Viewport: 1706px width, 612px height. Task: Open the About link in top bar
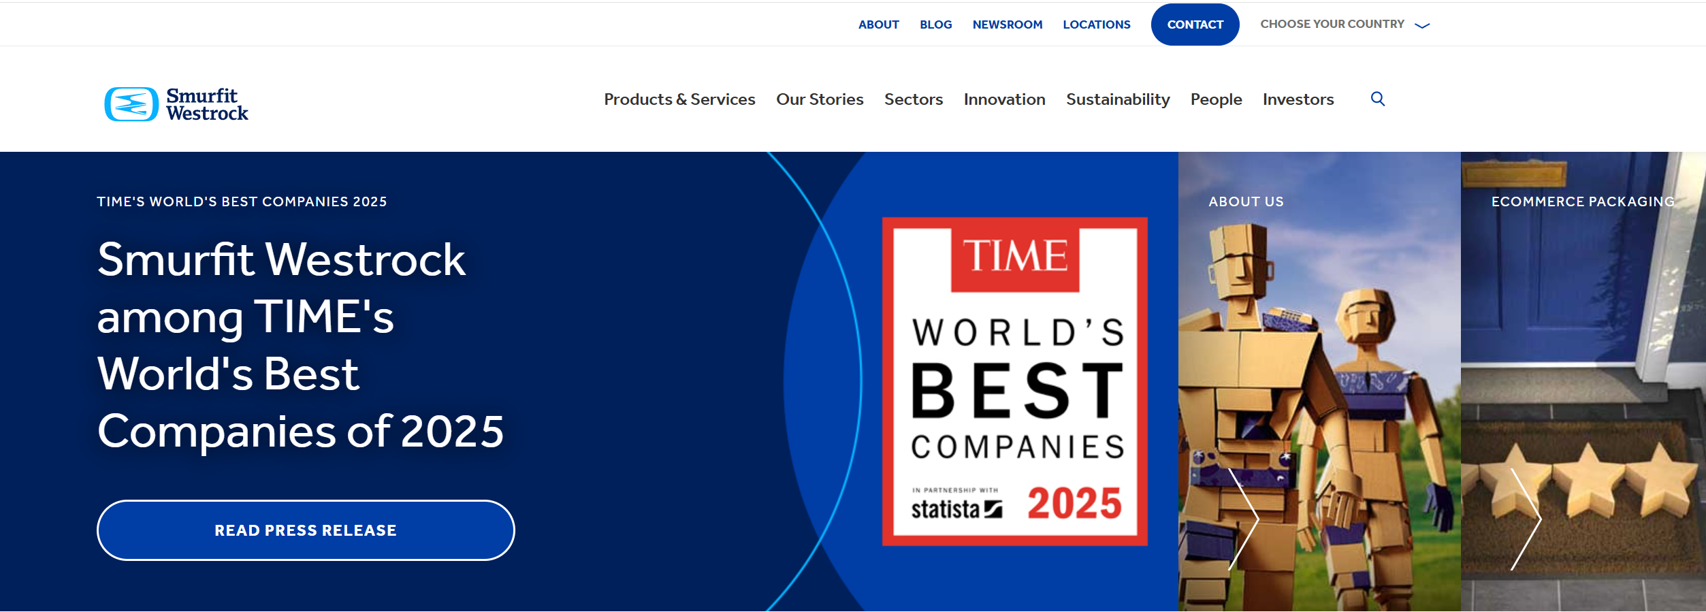pyautogui.click(x=878, y=25)
